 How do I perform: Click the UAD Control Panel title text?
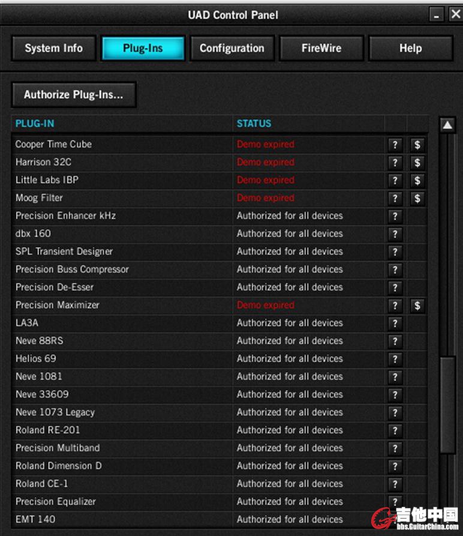coord(233,15)
